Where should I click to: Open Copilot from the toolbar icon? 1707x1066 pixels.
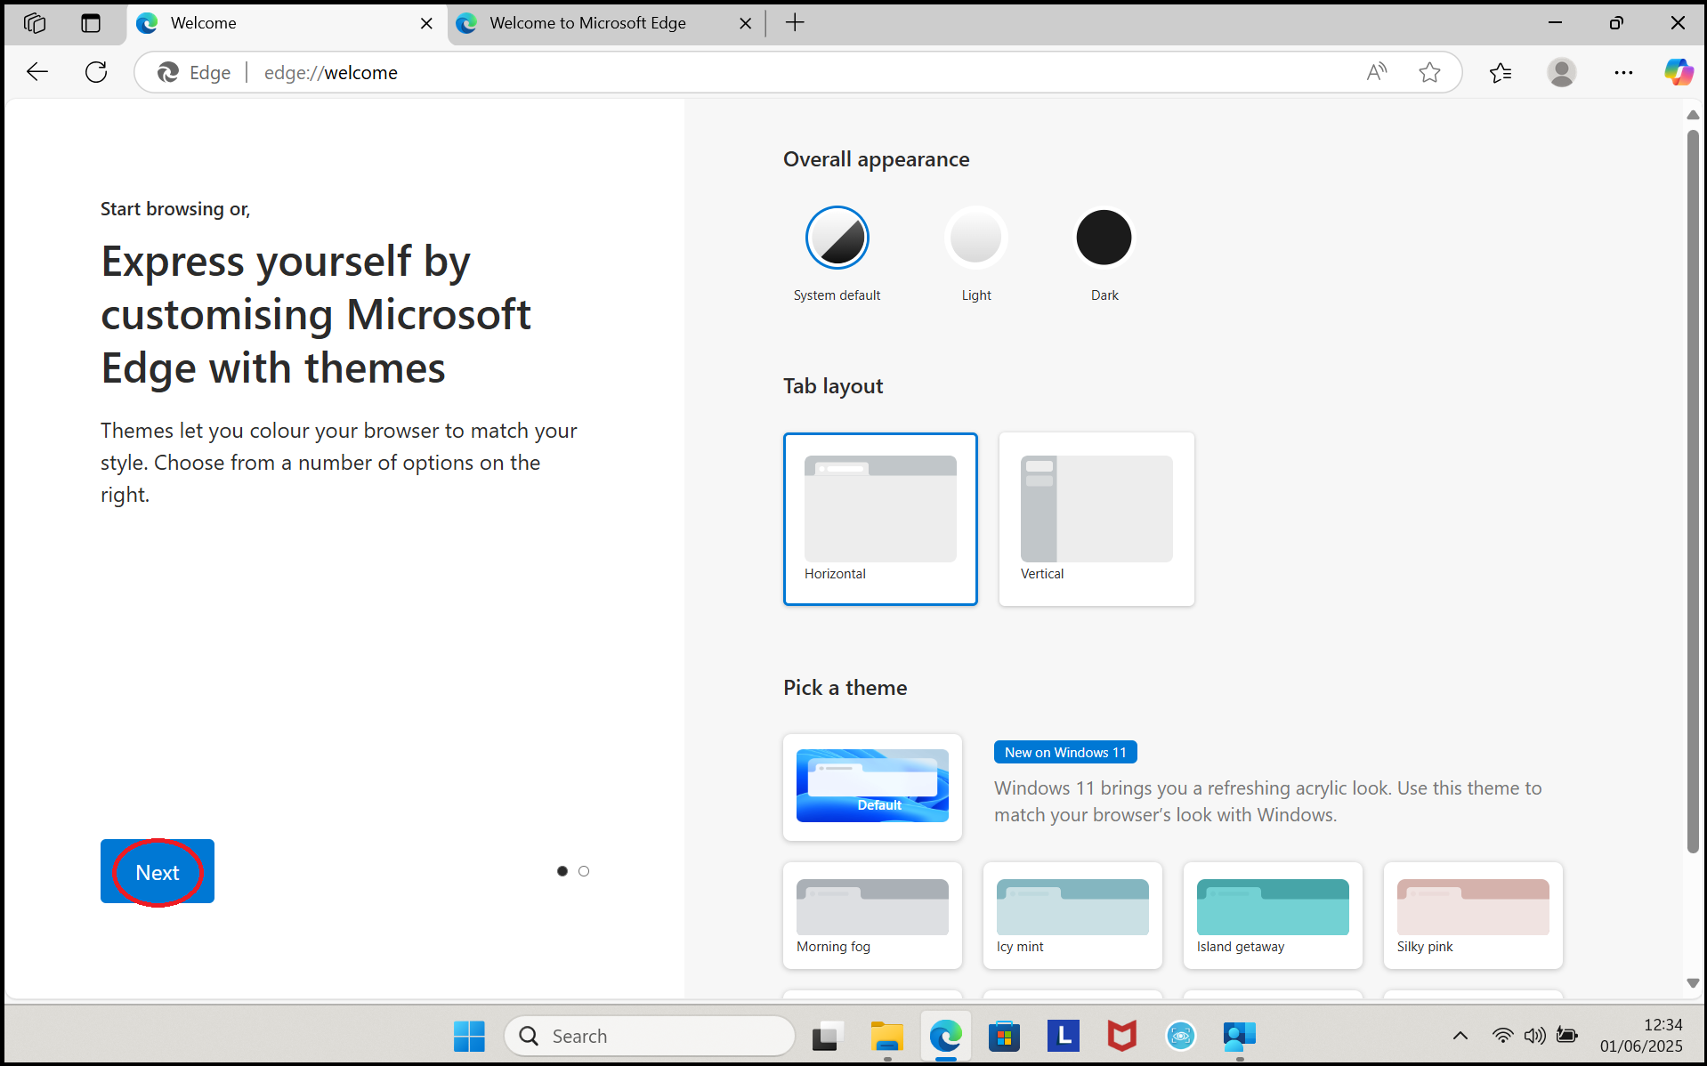(x=1679, y=72)
